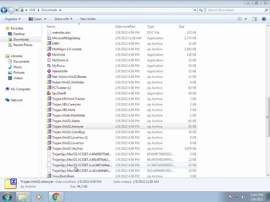Click New folder button

(x=88, y=19)
